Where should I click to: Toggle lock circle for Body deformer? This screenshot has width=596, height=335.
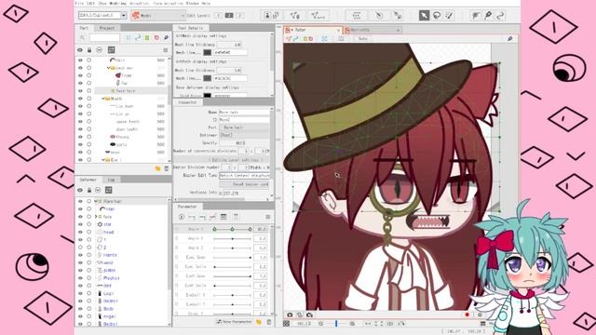[x=89, y=308]
